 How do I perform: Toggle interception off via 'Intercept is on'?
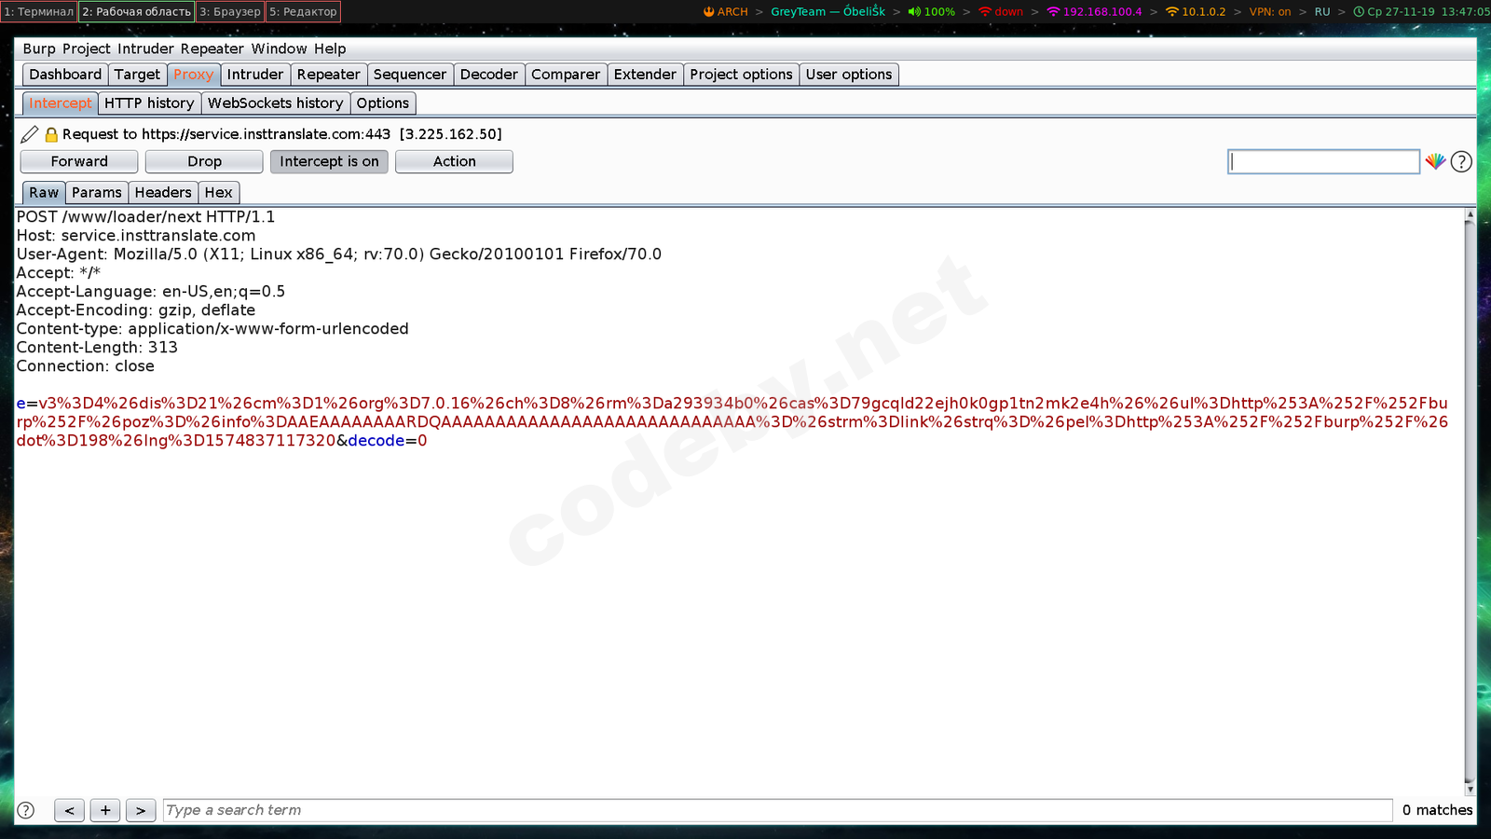click(x=329, y=161)
